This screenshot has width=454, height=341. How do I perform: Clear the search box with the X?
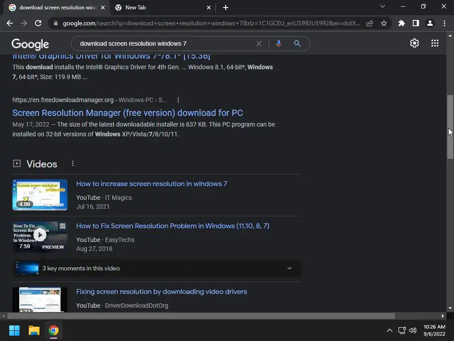pos(259,44)
